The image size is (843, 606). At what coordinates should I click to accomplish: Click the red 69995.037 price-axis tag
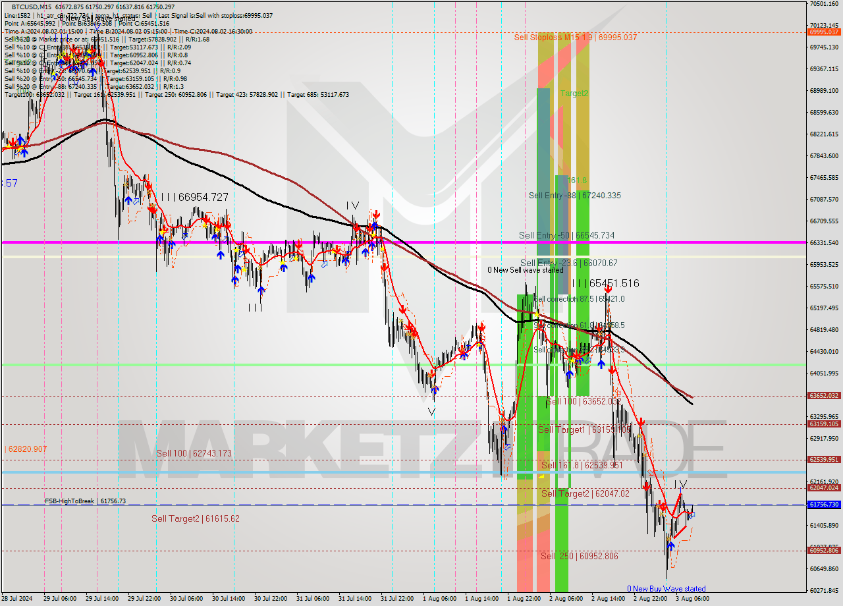click(x=824, y=32)
